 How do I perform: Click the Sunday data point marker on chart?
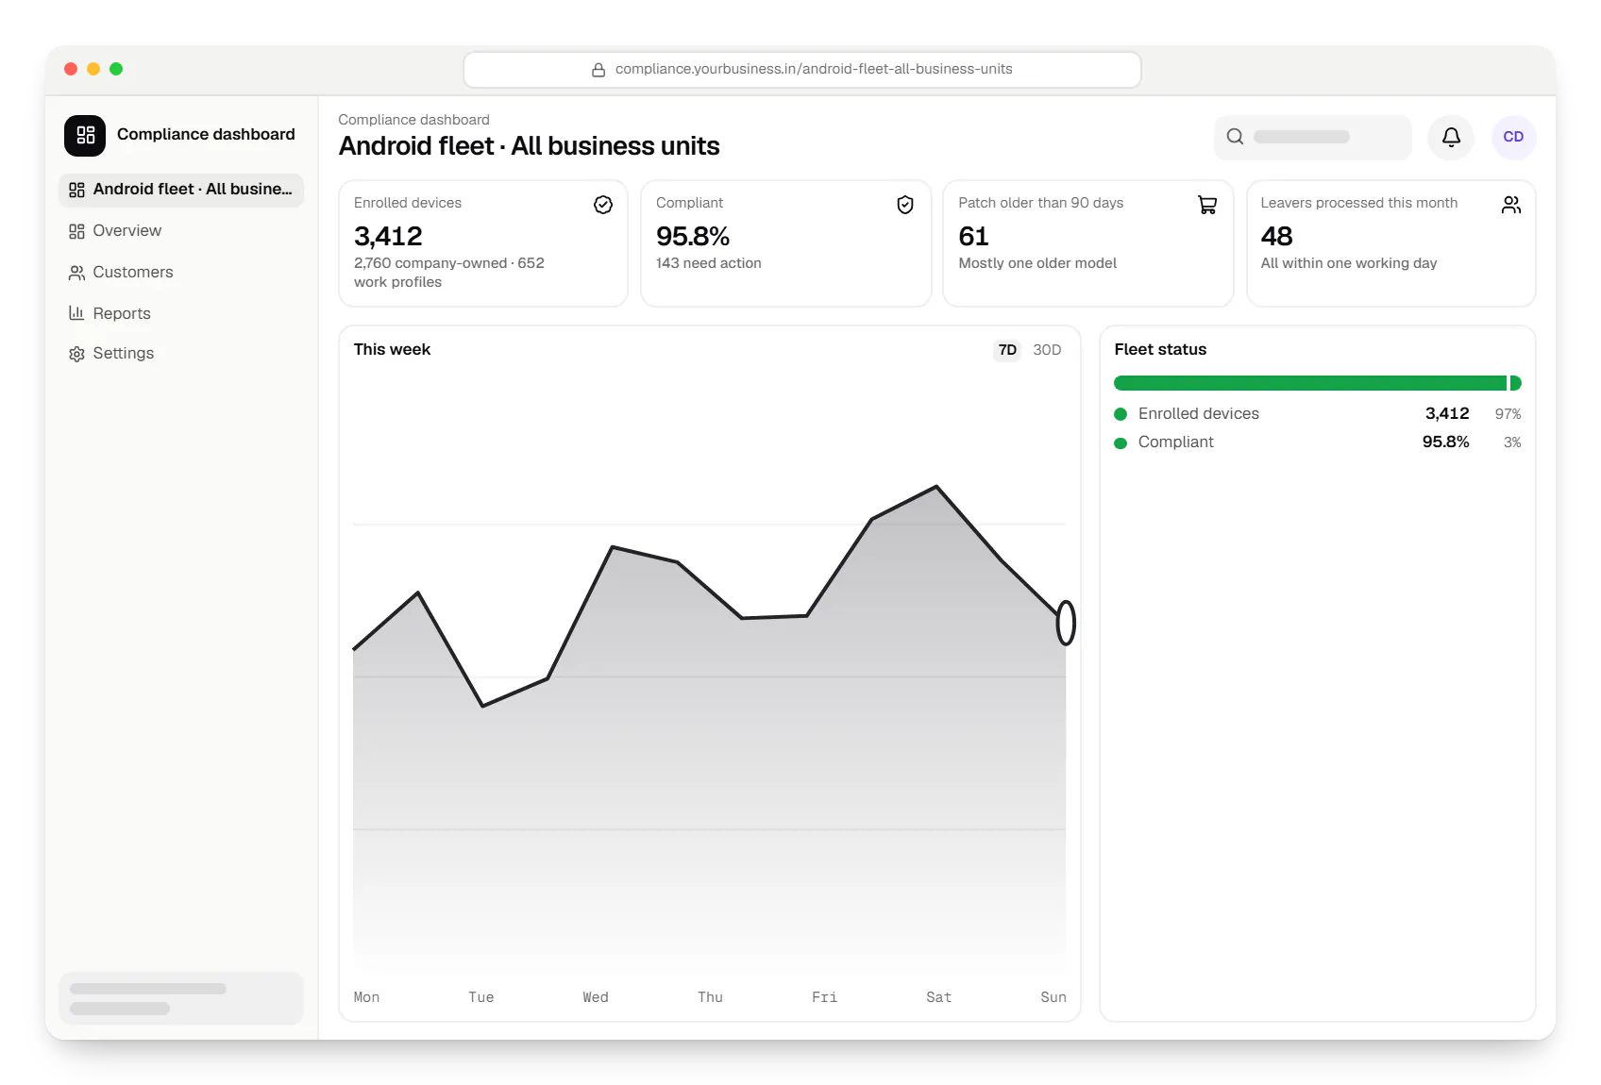1066,623
